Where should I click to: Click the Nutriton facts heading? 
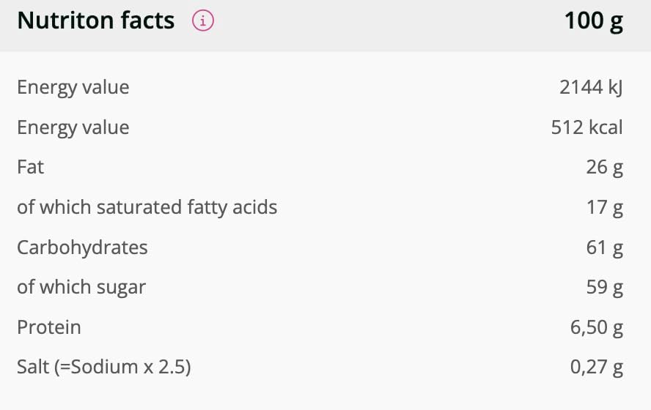point(95,21)
